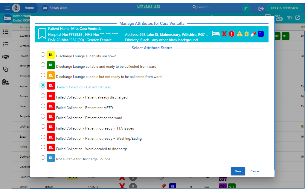305x189 pixels.
Task: Open the JT user avatar
Action: point(246,8)
